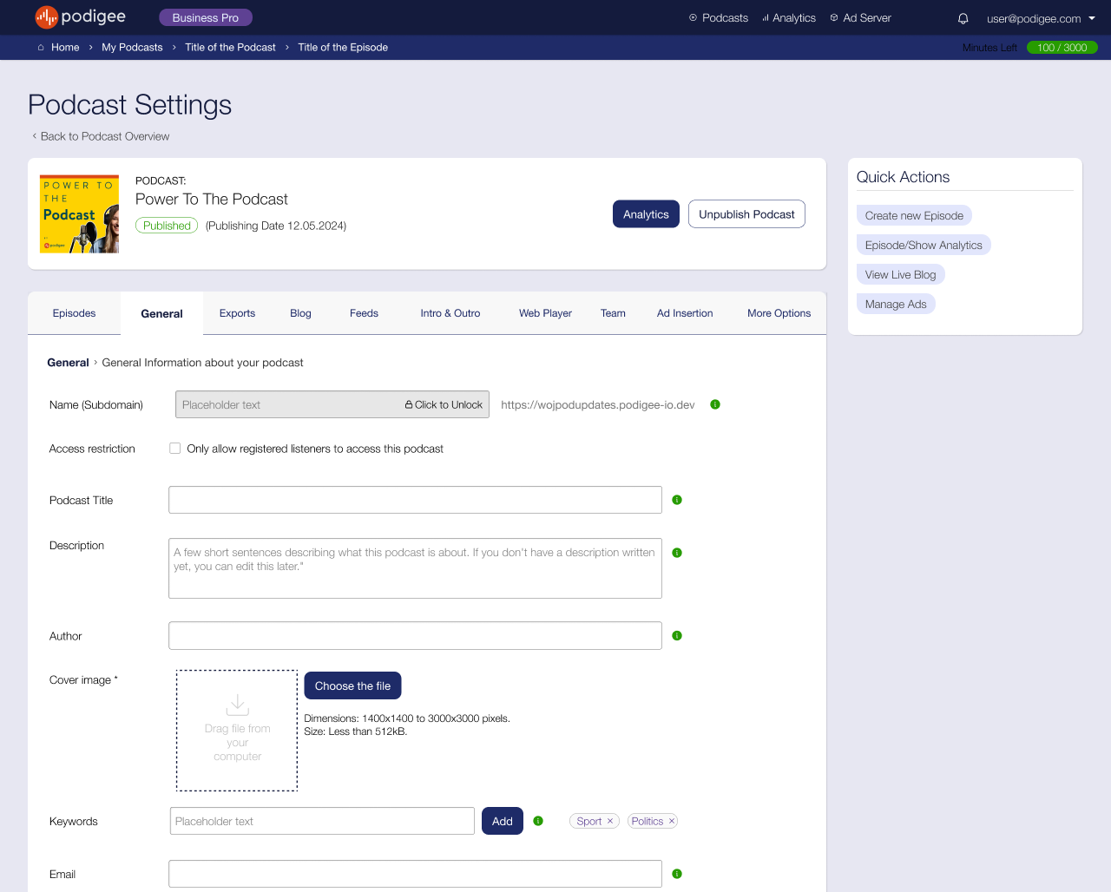Click info icon next to Keywords Add button
The height and width of the screenshot is (892, 1111).
tap(538, 821)
